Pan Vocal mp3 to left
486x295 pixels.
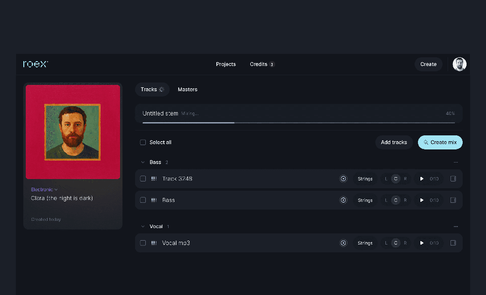pyautogui.click(x=386, y=243)
